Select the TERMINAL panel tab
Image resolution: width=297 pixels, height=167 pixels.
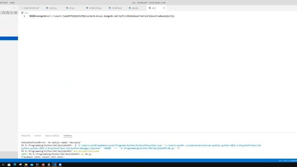tap(68, 136)
